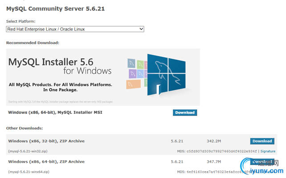Click the 'Windows (x86, 32-bit), ZIP Archive' title

click(46, 141)
